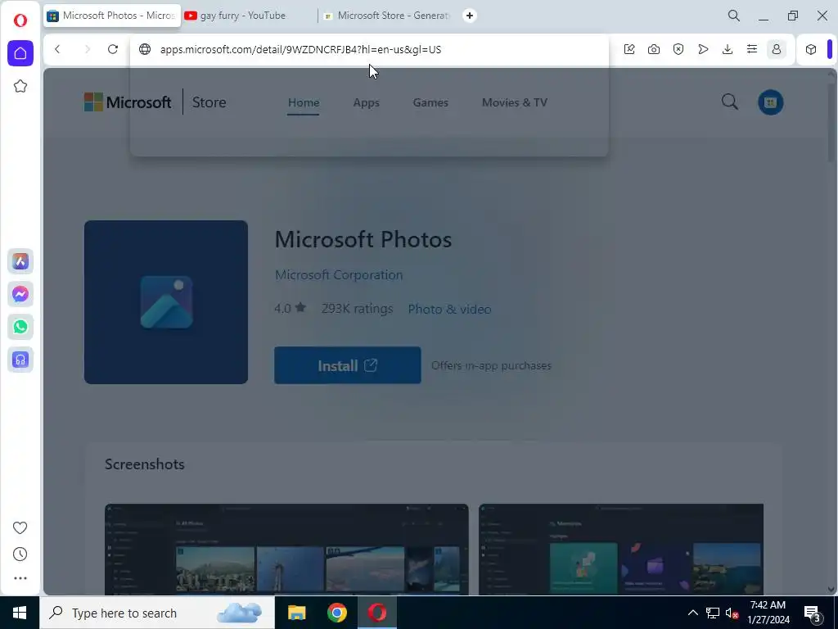Open the music player sidebar icon
The width and height of the screenshot is (838, 629).
point(20,360)
